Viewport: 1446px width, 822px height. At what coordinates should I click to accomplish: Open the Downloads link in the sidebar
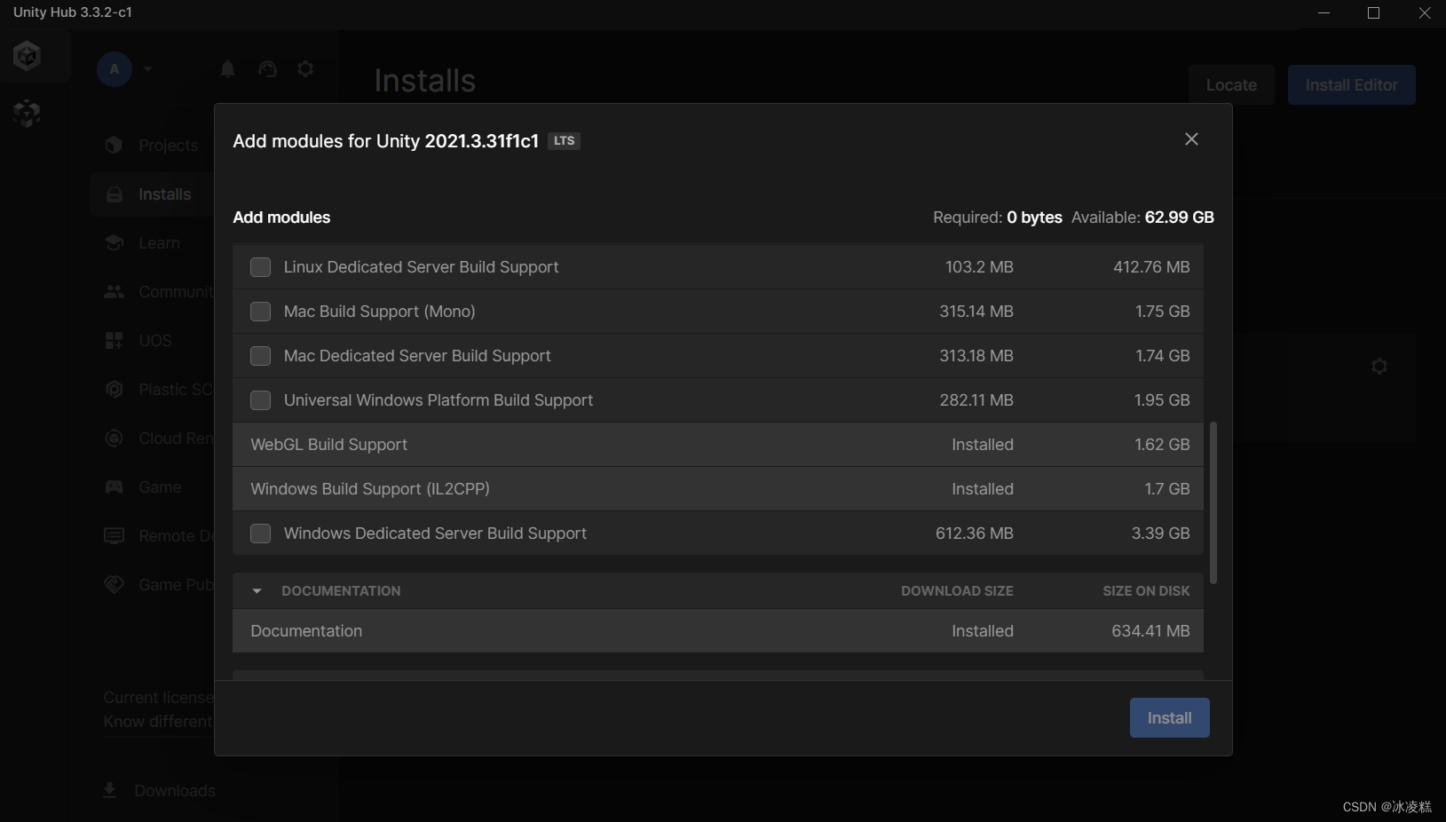pyautogui.click(x=174, y=791)
